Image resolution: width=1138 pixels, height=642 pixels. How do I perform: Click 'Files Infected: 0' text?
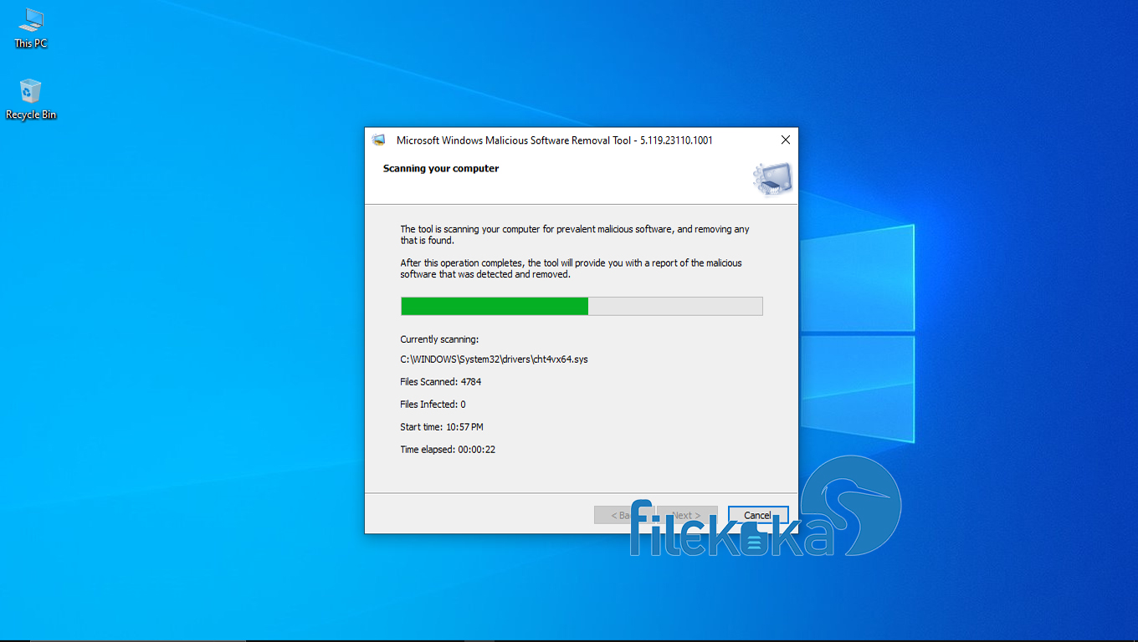coord(433,405)
